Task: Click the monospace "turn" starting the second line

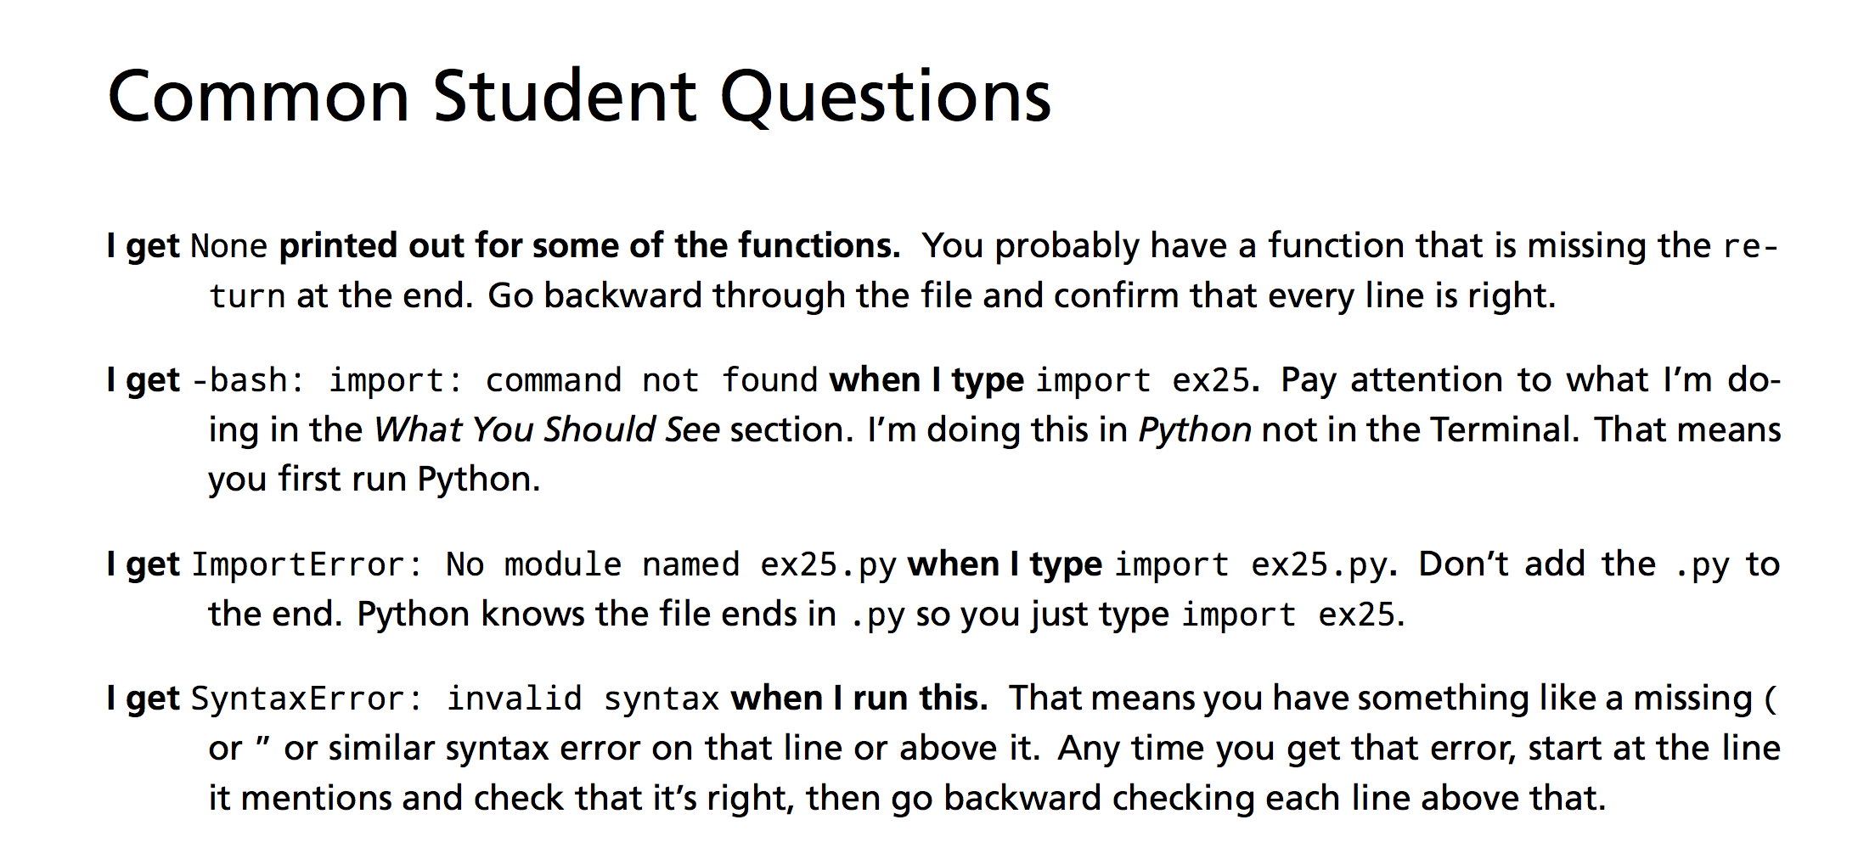Action: 247,297
